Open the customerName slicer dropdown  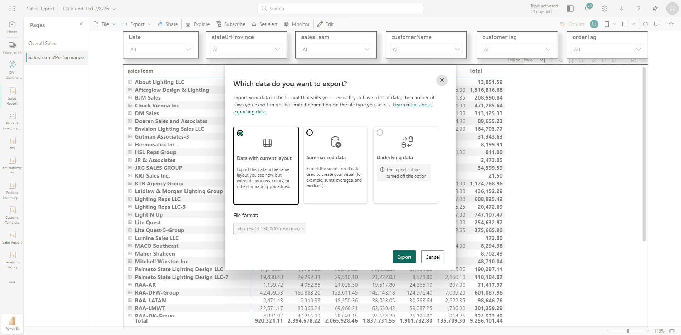coord(426,49)
